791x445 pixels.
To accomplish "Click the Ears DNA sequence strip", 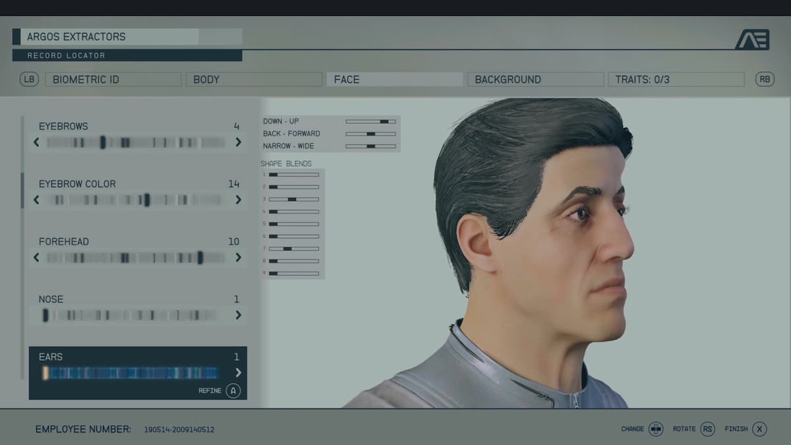I will coord(132,372).
